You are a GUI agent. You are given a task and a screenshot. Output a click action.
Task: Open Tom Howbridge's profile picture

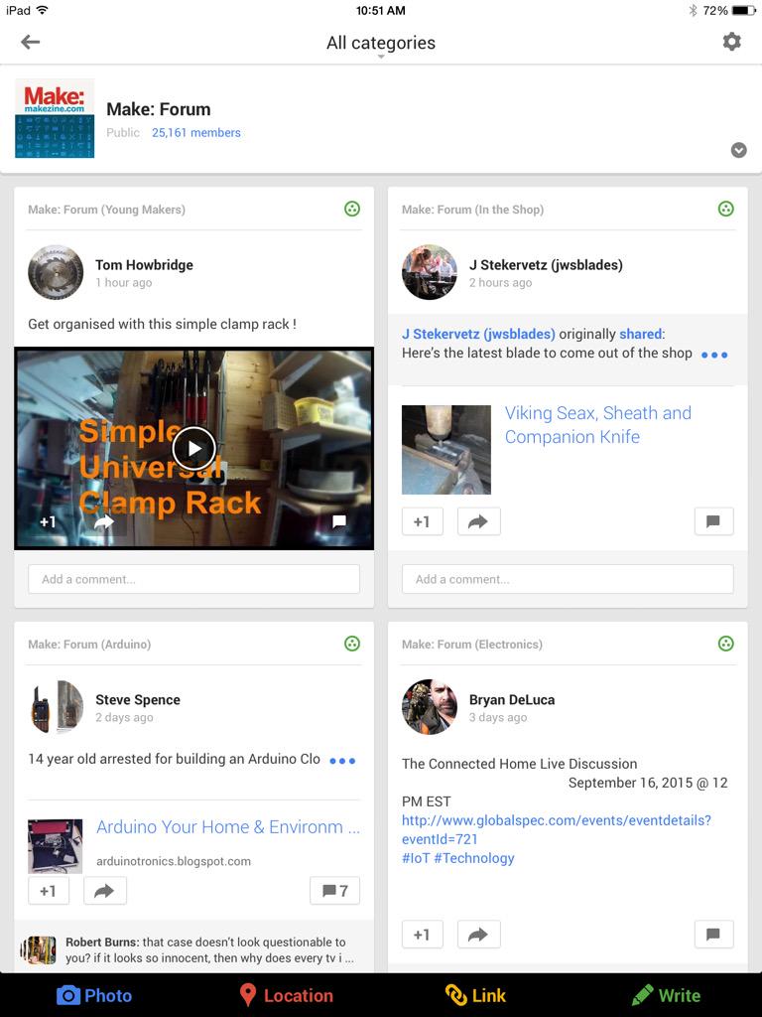pos(56,272)
